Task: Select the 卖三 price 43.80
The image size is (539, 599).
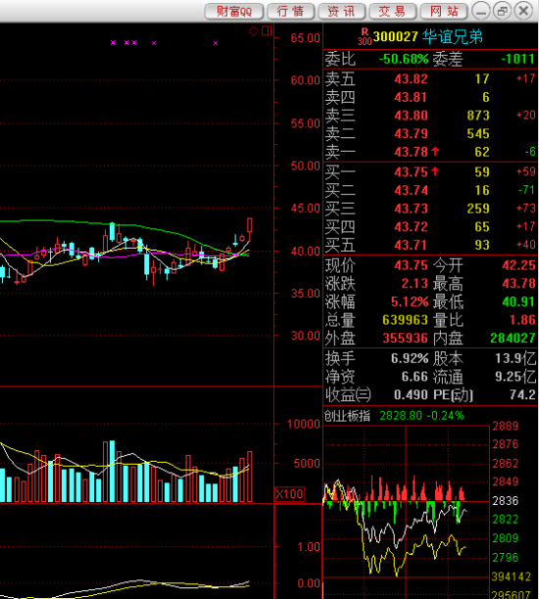Action: (412, 115)
